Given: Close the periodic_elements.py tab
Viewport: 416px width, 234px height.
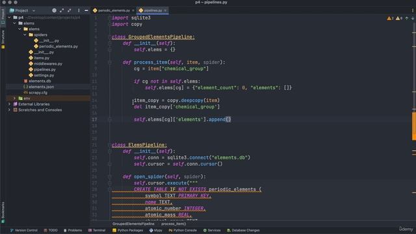Looking at the screenshot, I should [133, 10].
